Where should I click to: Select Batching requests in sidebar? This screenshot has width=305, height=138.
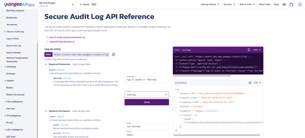[x=15, y=11]
